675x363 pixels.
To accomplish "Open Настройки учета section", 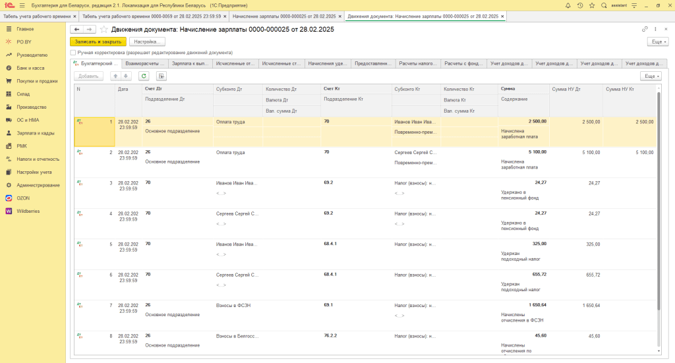I will click(34, 172).
